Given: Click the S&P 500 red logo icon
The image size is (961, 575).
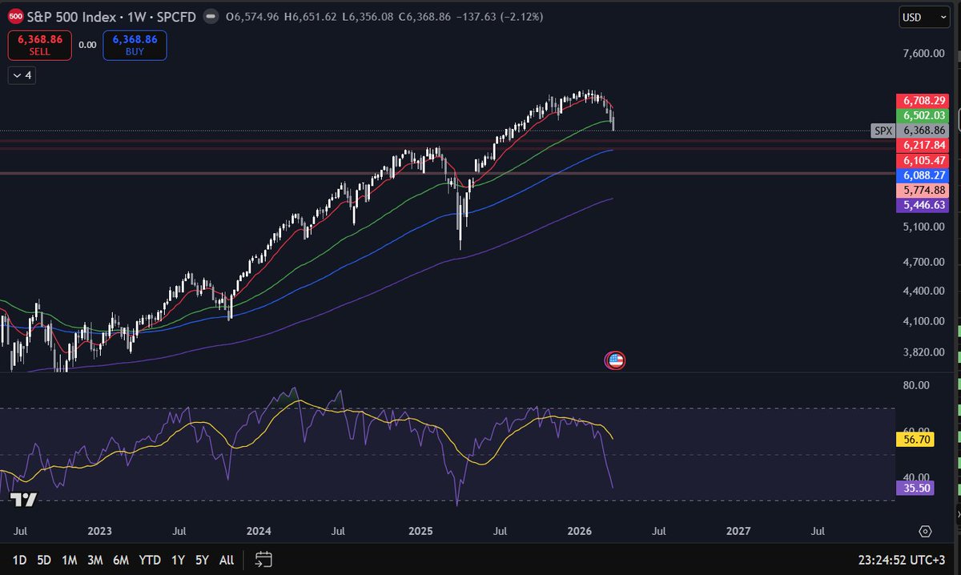Looking at the screenshot, I should click(x=15, y=17).
